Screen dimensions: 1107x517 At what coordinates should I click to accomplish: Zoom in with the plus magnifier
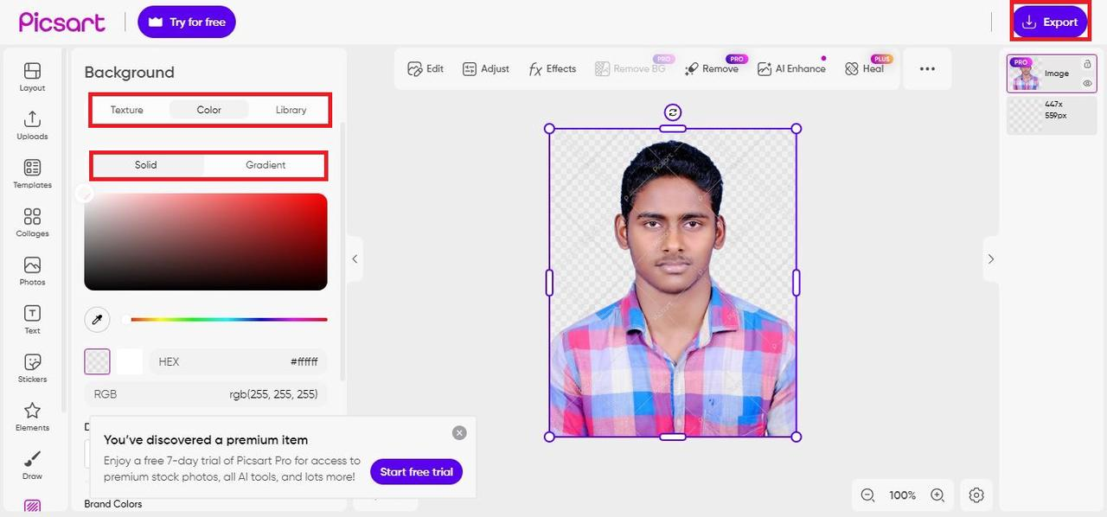[937, 495]
